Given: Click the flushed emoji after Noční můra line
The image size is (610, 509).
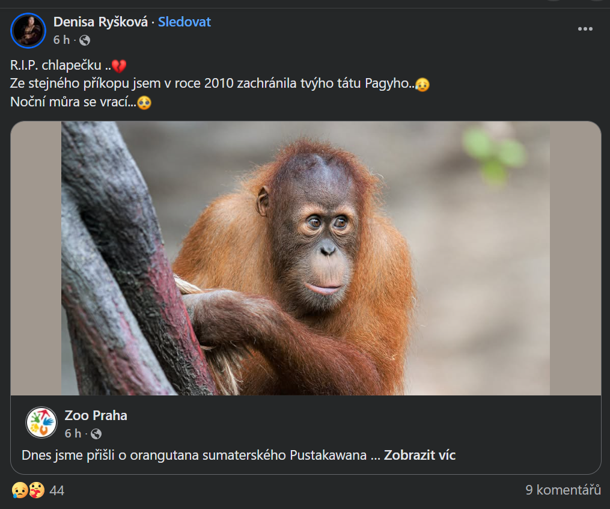Looking at the screenshot, I should [144, 102].
